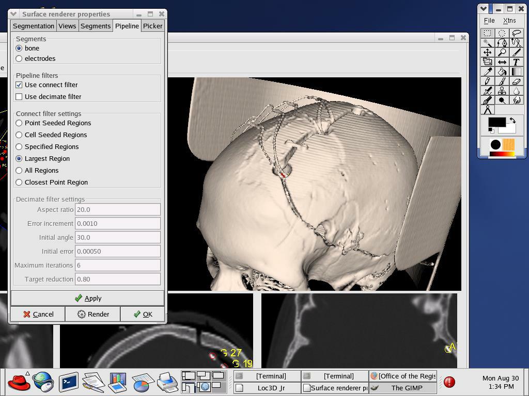Open Surface renderer properties window menu arrow
529x396 pixels.
(x=13, y=14)
